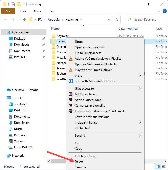Click the Search Roaming box
Image resolution: width=168 pixels, height=170 pixels.
[144, 20]
